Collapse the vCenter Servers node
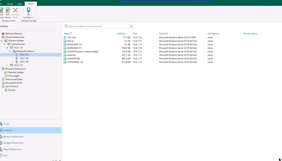Screen dimensions: 282x161 pos(4,44)
